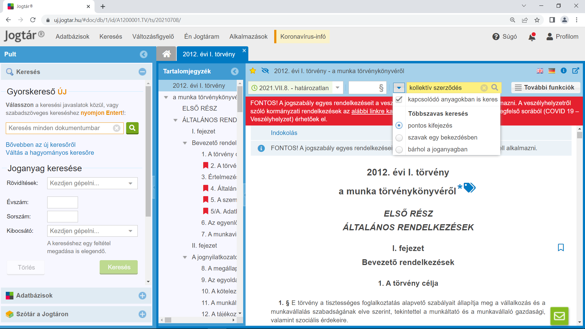The image size is (585, 329).
Task: Collapse the Keresés section minus icon
Action: point(142,72)
